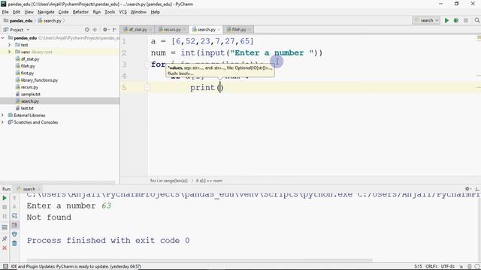Click restore layout icon in Run panel
This screenshot has width=481, height=270.
[5, 228]
